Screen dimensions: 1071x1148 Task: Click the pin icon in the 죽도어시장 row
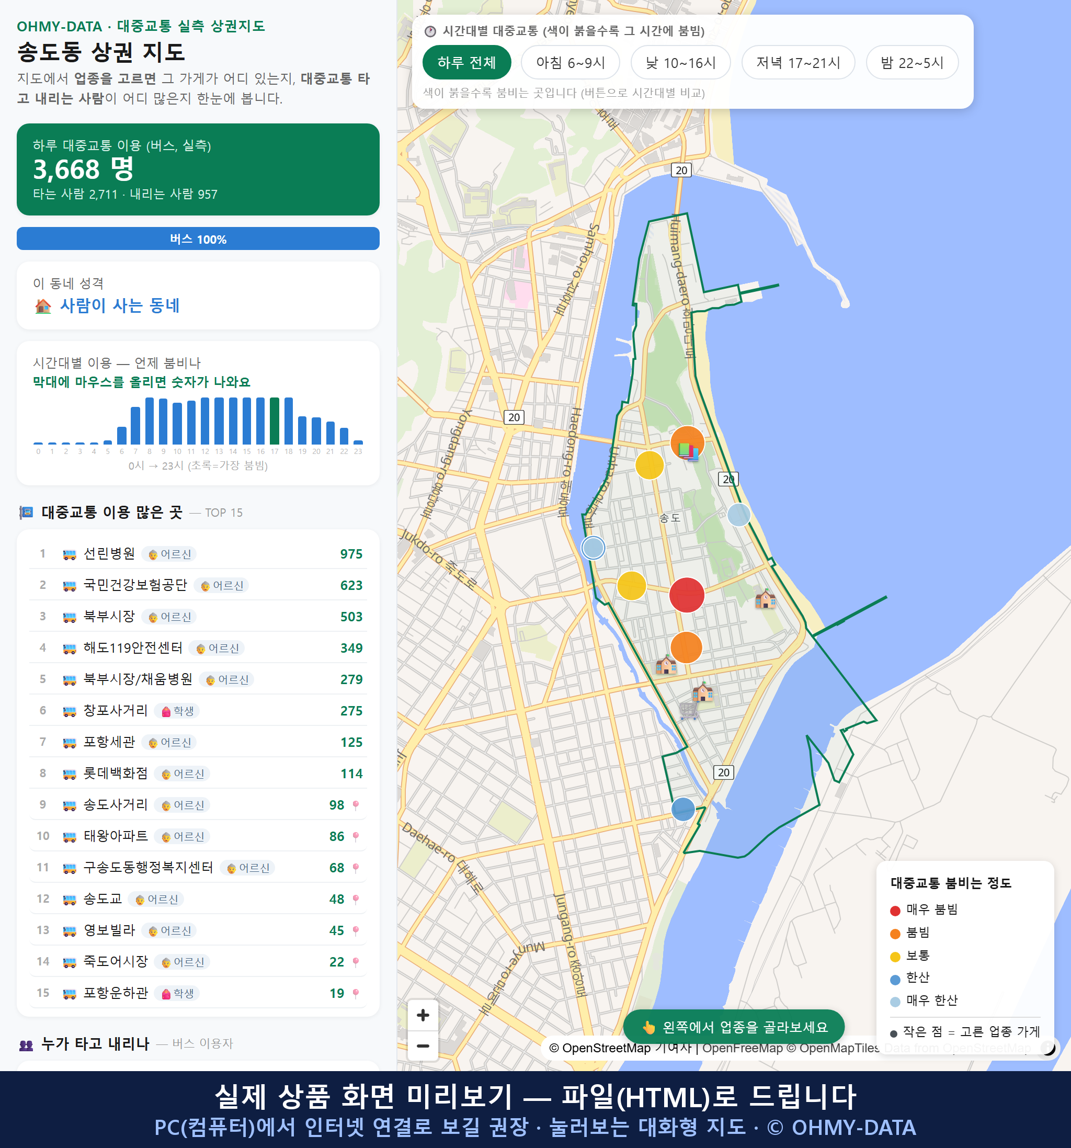[356, 962]
